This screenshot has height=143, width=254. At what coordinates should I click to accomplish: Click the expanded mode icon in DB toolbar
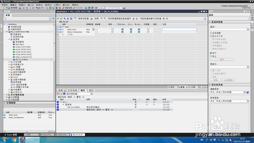pos(71,19)
